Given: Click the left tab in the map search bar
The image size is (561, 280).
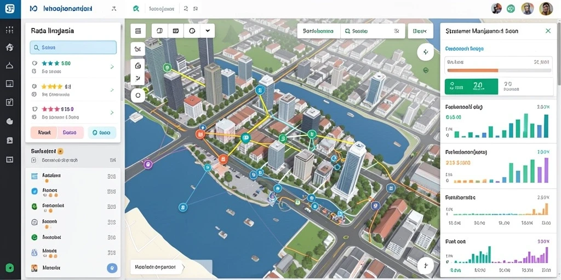Looking at the screenshot, I should pos(318,31).
